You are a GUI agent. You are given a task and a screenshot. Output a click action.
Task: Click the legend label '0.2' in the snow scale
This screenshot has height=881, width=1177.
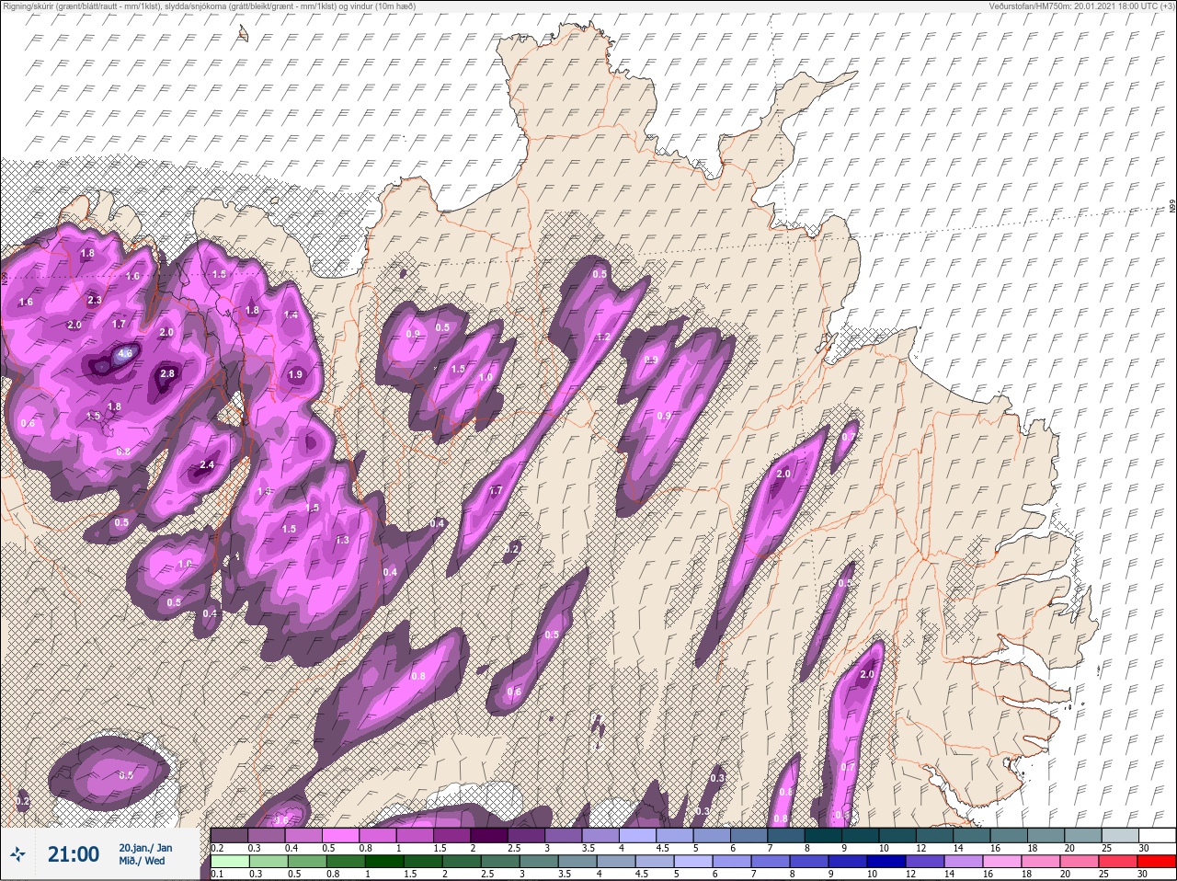point(217,848)
